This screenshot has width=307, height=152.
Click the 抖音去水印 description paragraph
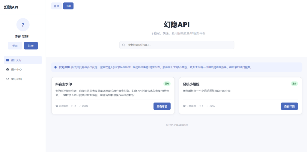[113, 93]
